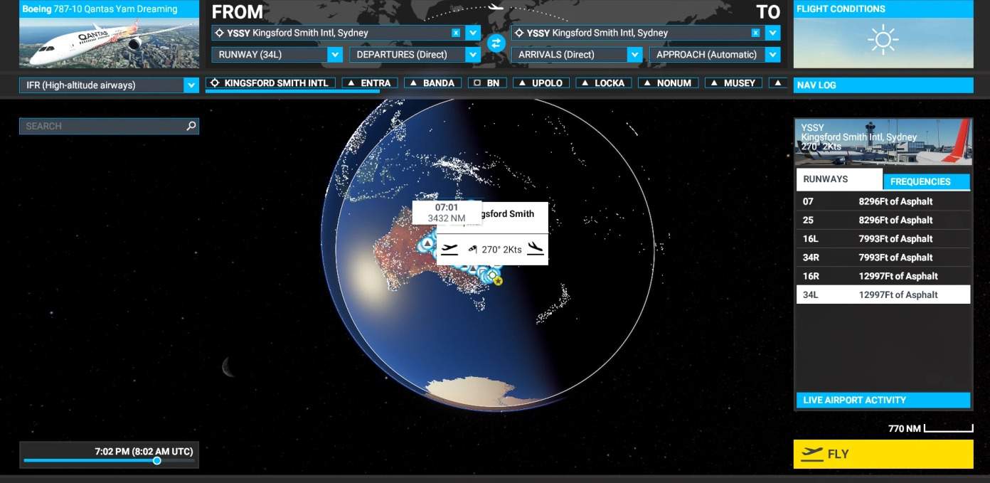This screenshot has height=483, width=990.
Task: Set as departure using the takeoff plane icon
Action: tap(449, 249)
